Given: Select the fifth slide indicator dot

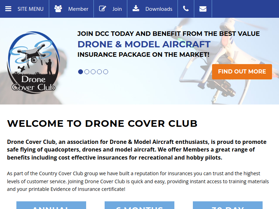Looking at the screenshot, I should click(106, 72).
